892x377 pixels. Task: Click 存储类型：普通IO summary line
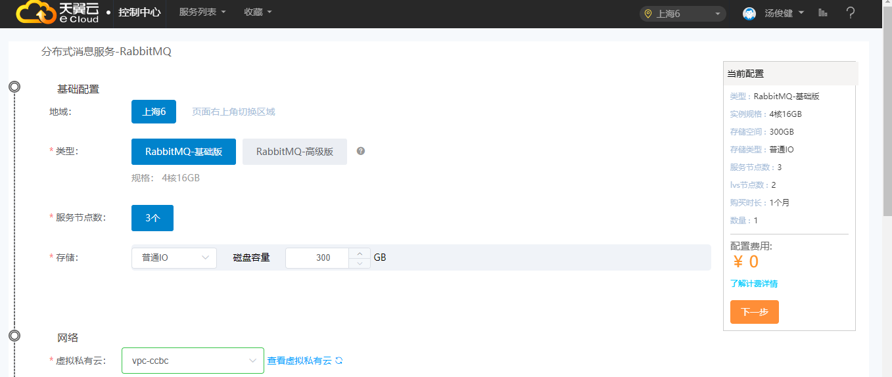[762, 149]
